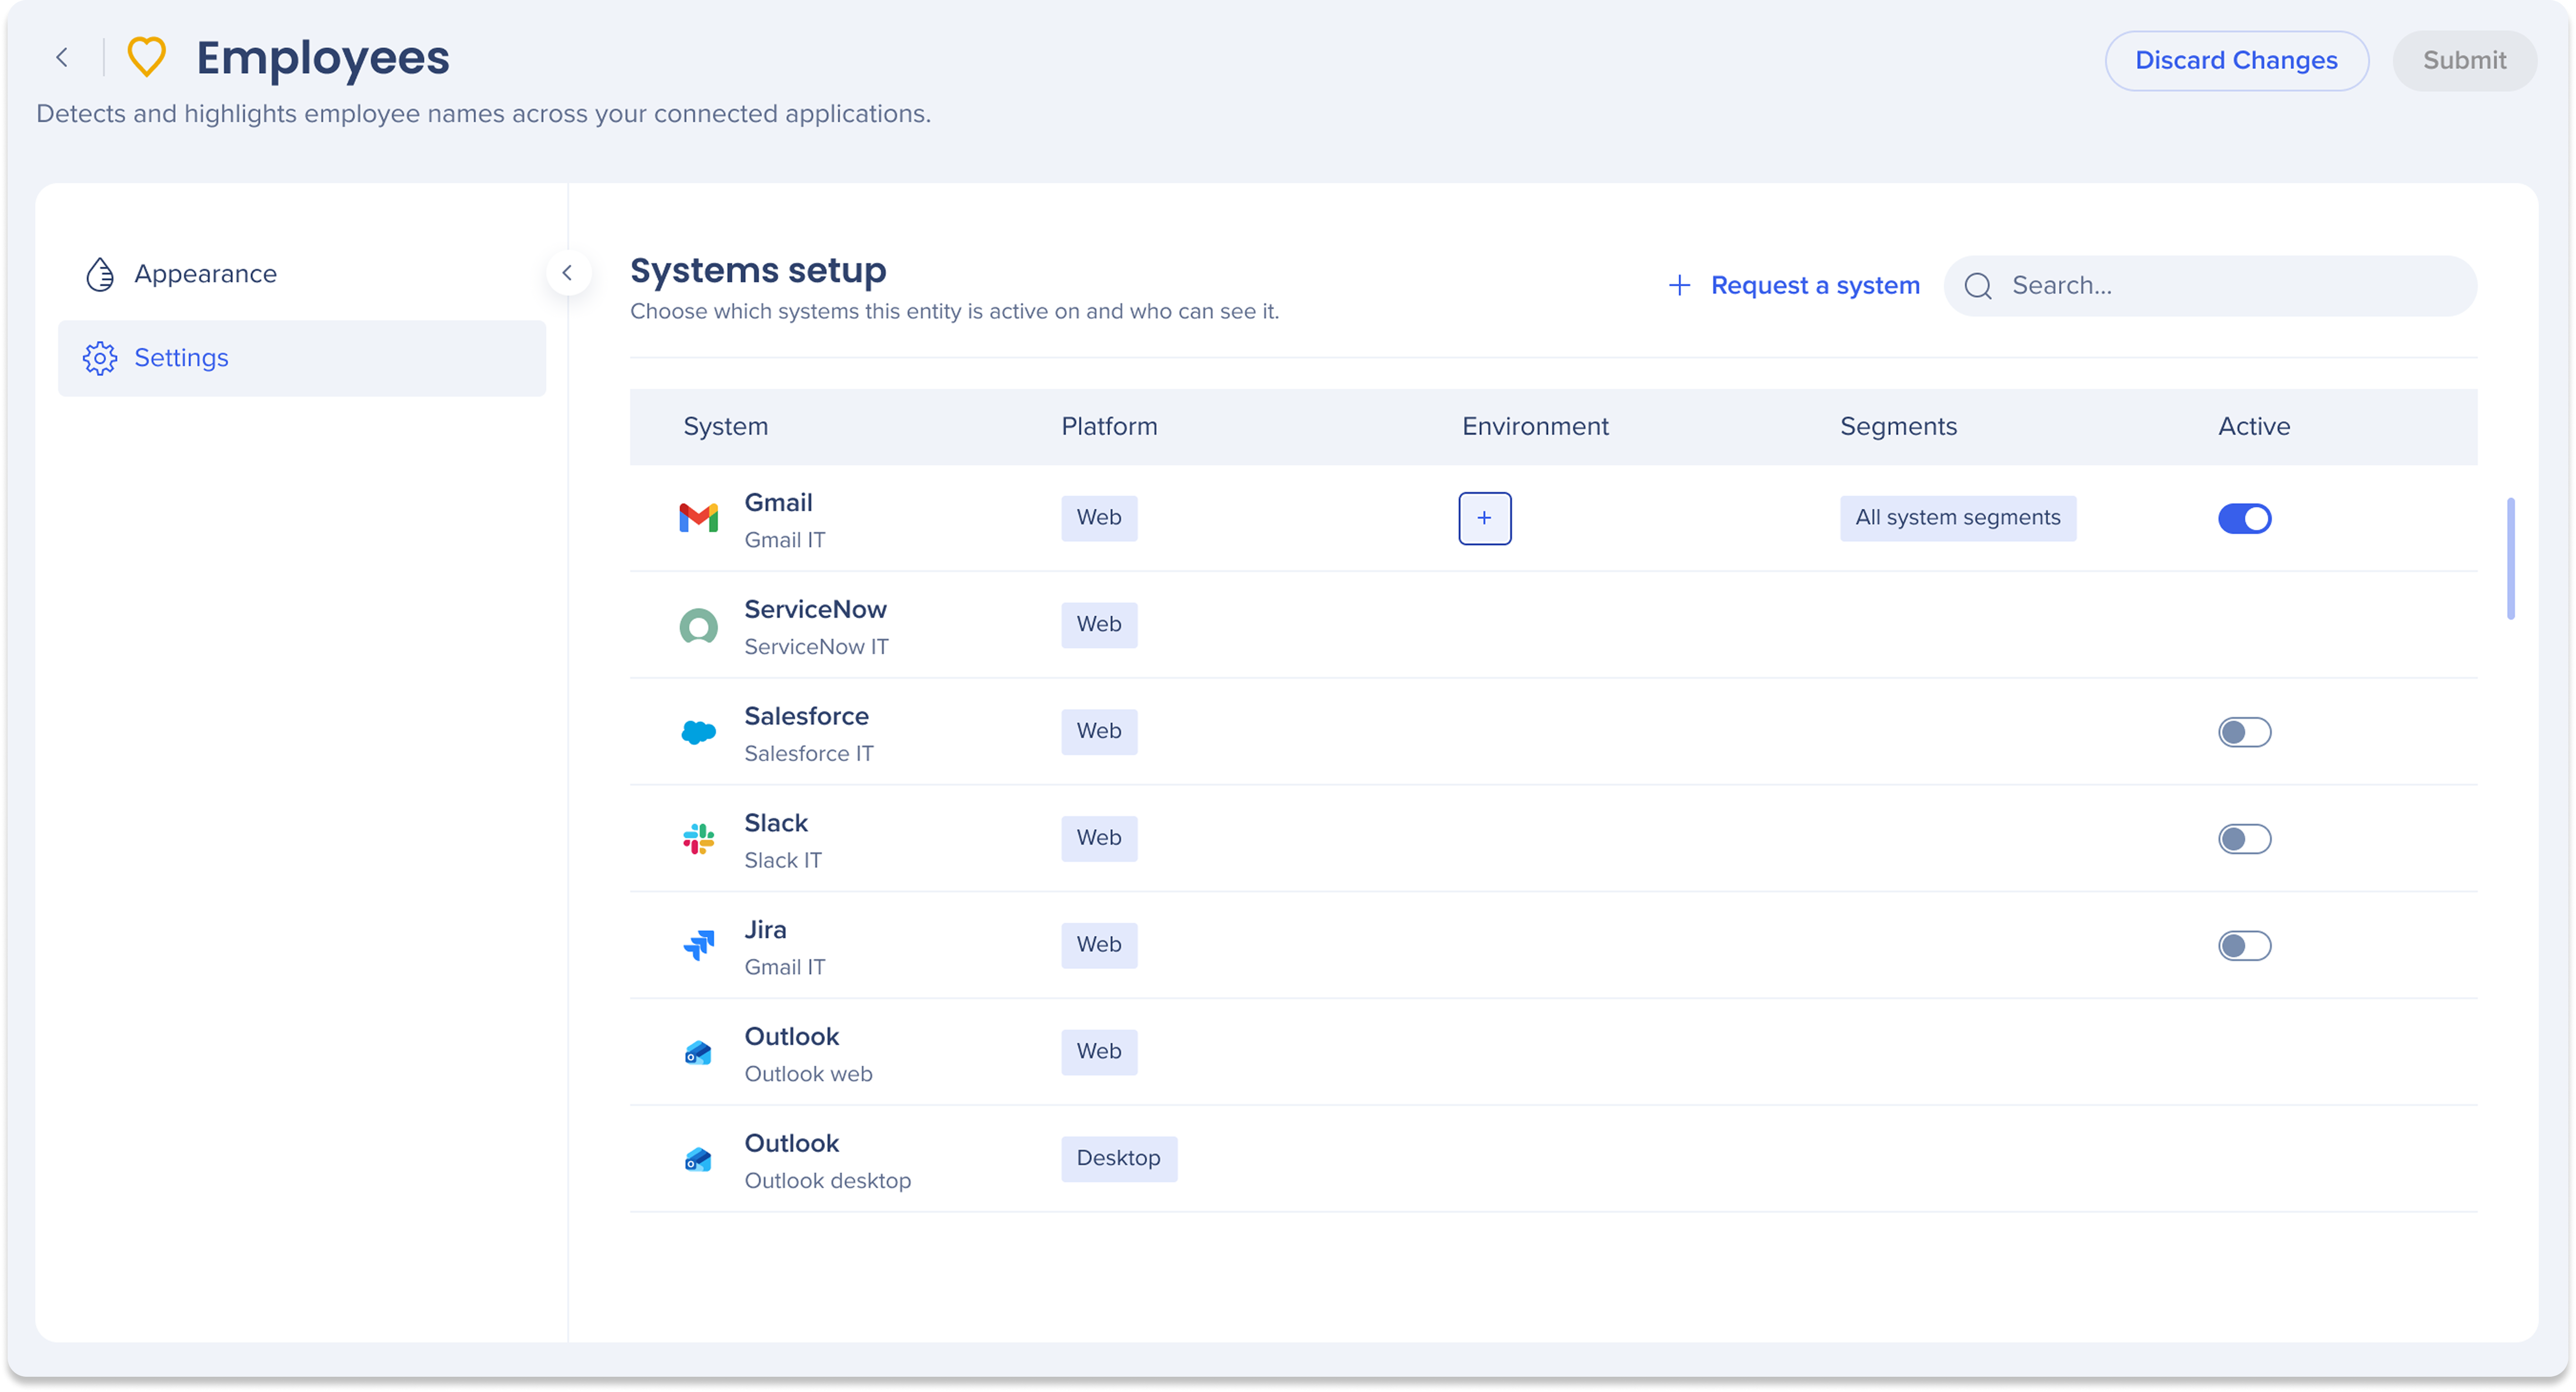
Task: Click the Settings gear icon
Action: (x=100, y=358)
